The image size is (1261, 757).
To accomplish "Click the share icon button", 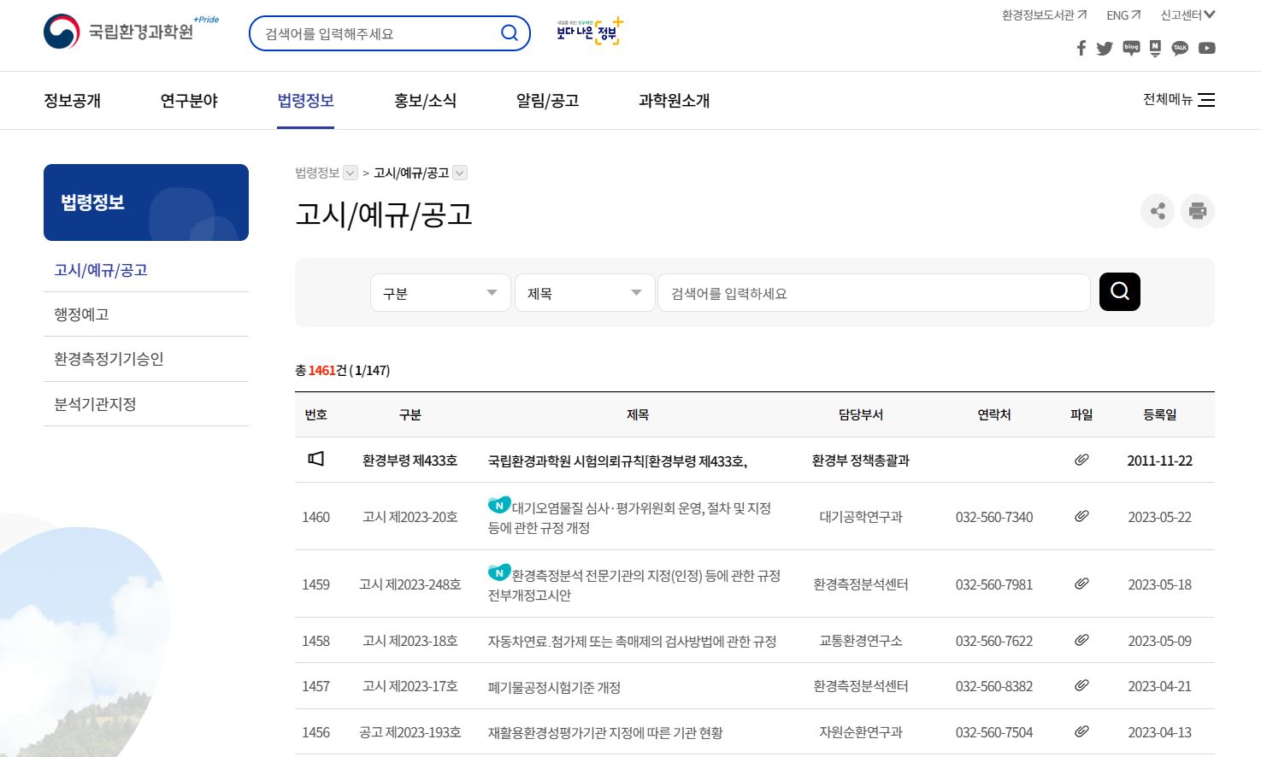I will [x=1158, y=211].
